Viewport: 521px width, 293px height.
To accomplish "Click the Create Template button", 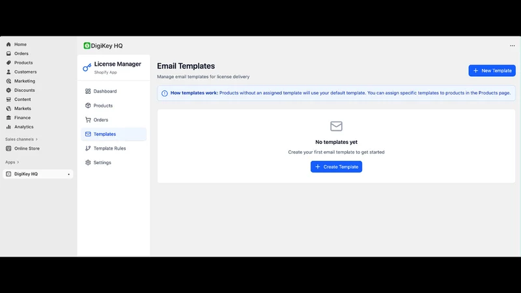I will pyautogui.click(x=336, y=167).
